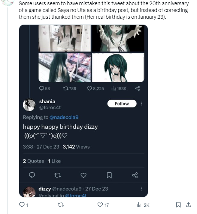Bookmark the outer tweet
Image resolution: width=197 pixels, height=214 pixels.
pyautogui.click(x=178, y=205)
